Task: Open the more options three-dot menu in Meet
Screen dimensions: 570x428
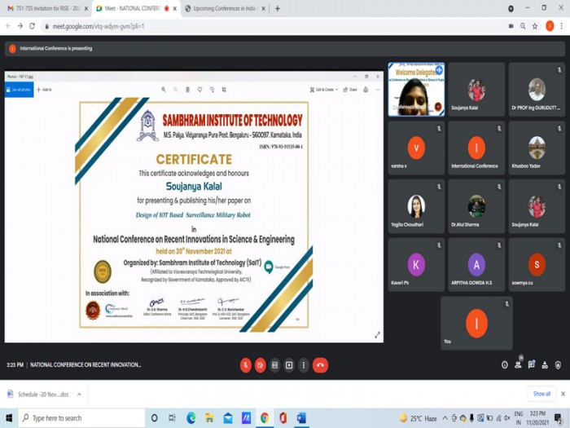Action: click(304, 365)
